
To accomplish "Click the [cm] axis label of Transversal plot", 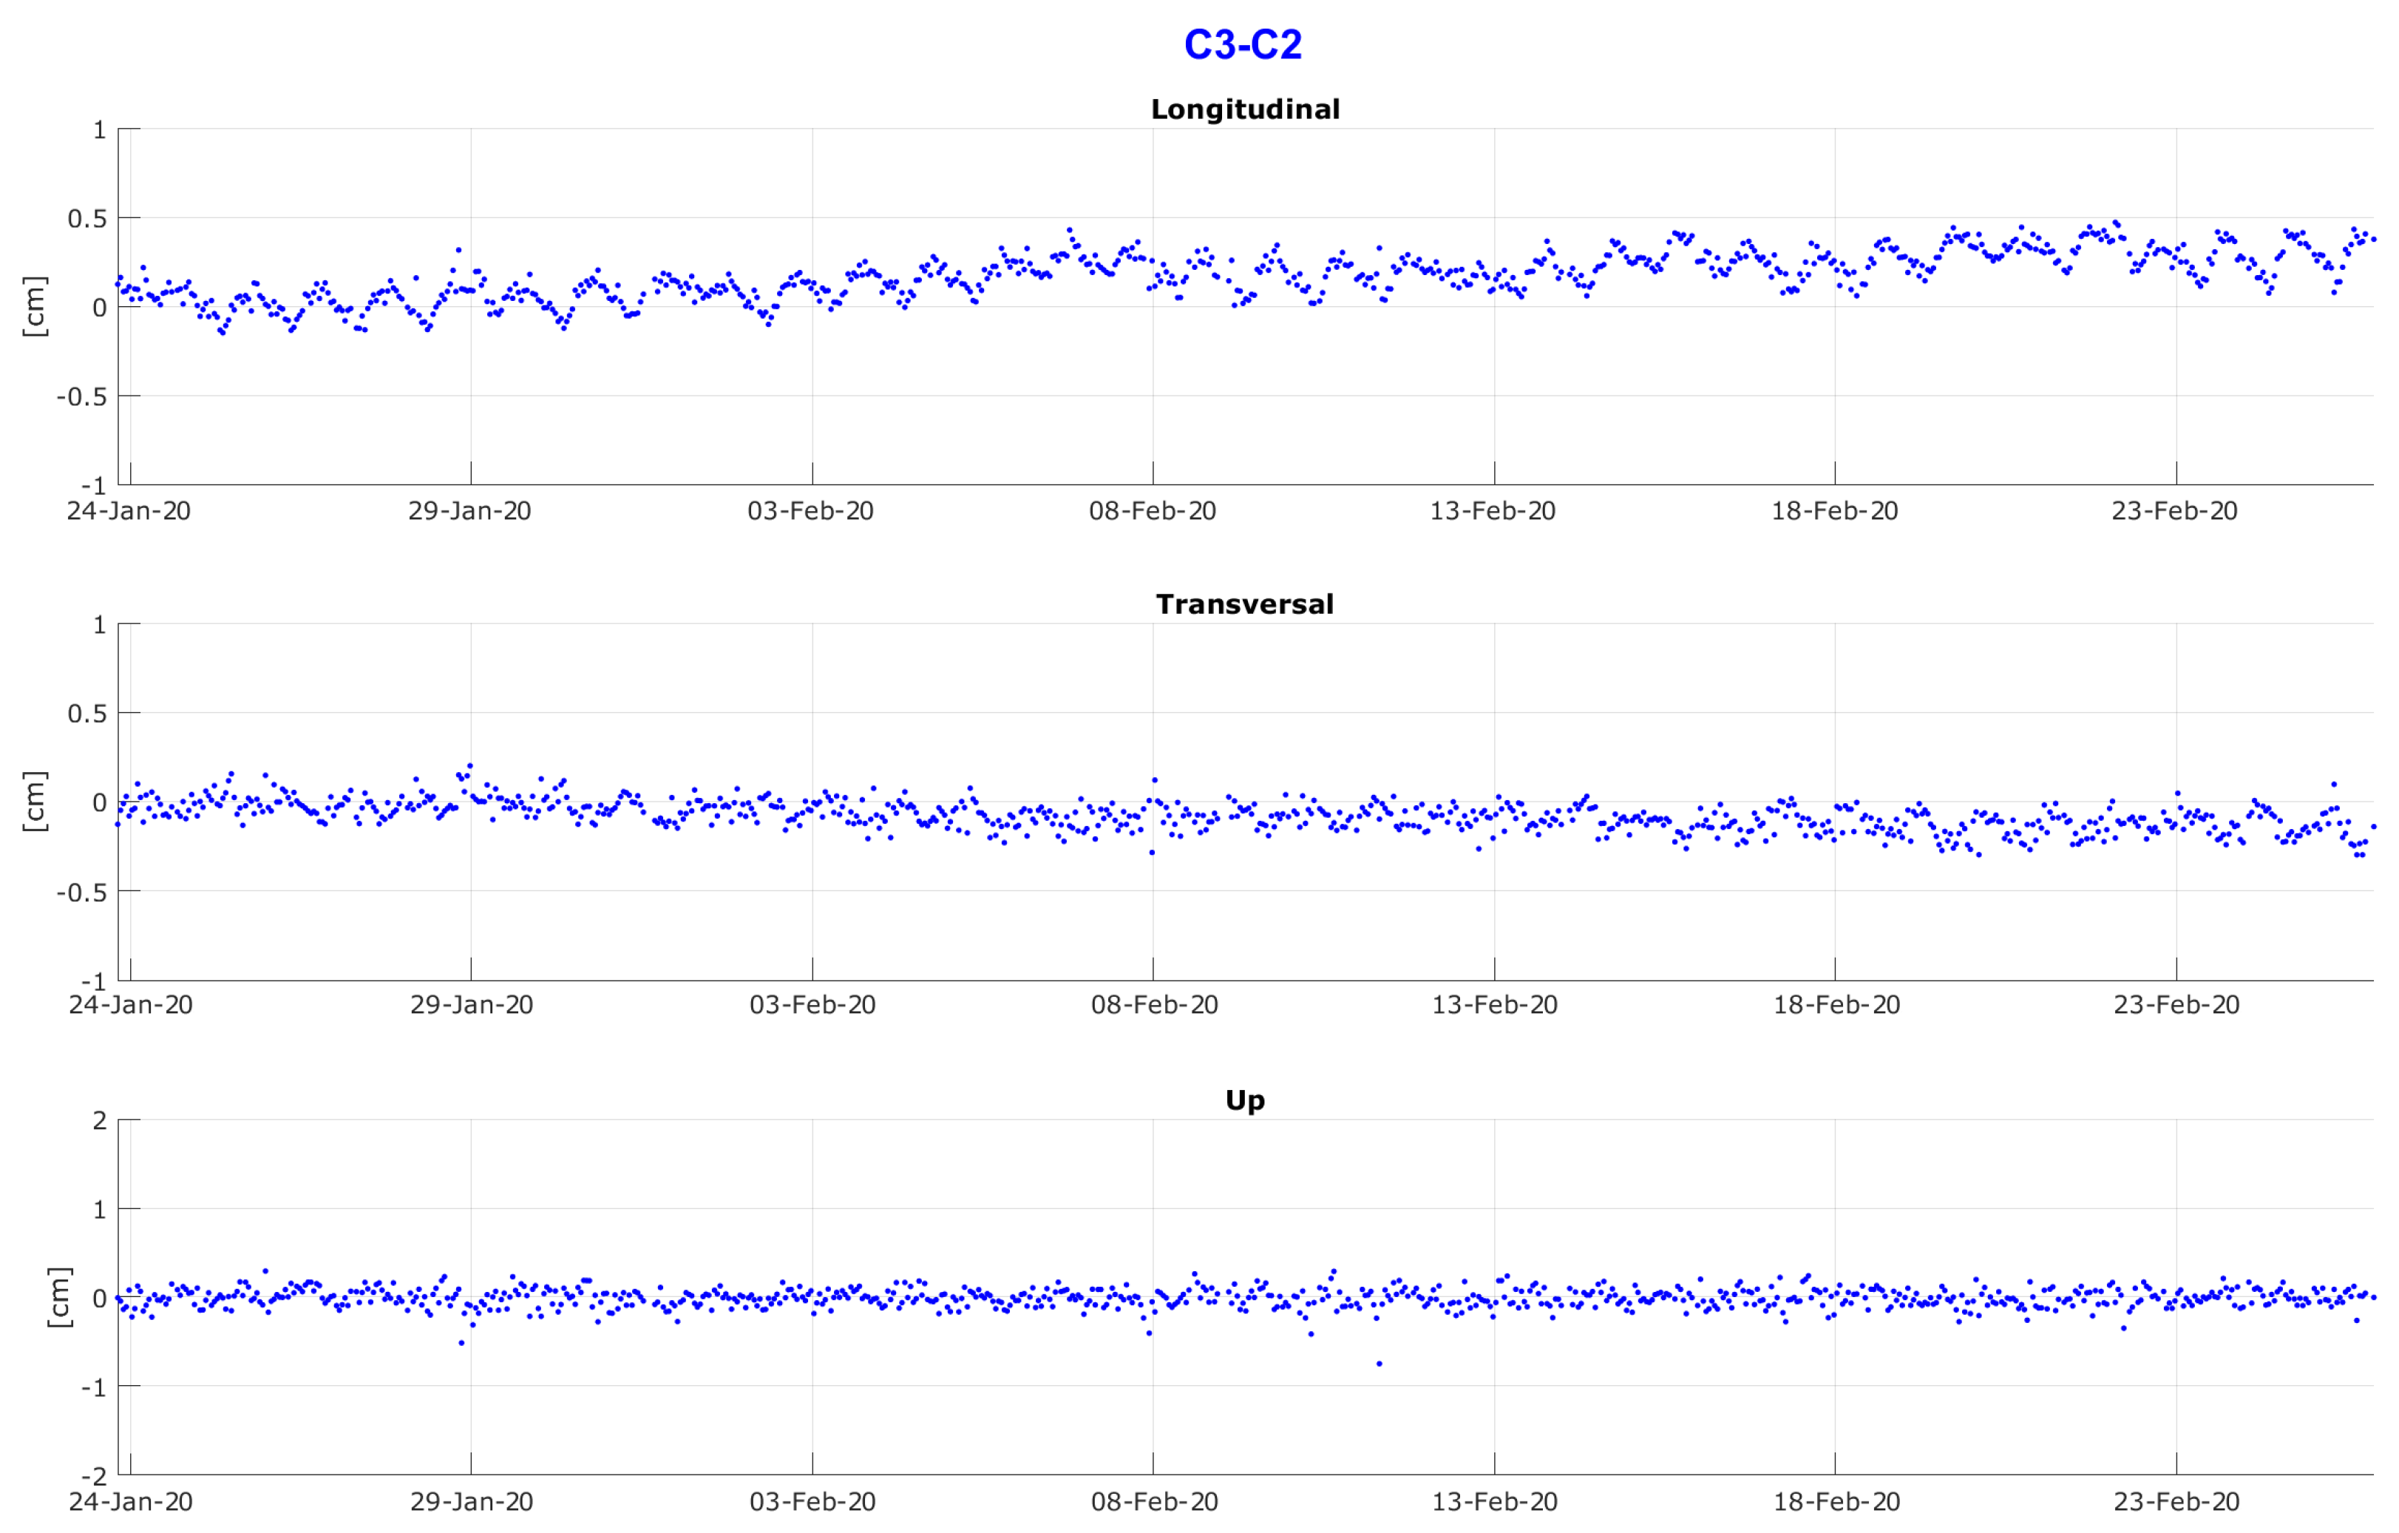I will click(35, 802).
